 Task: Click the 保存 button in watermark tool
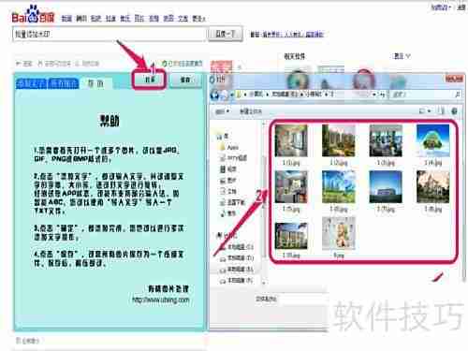[x=185, y=80]
